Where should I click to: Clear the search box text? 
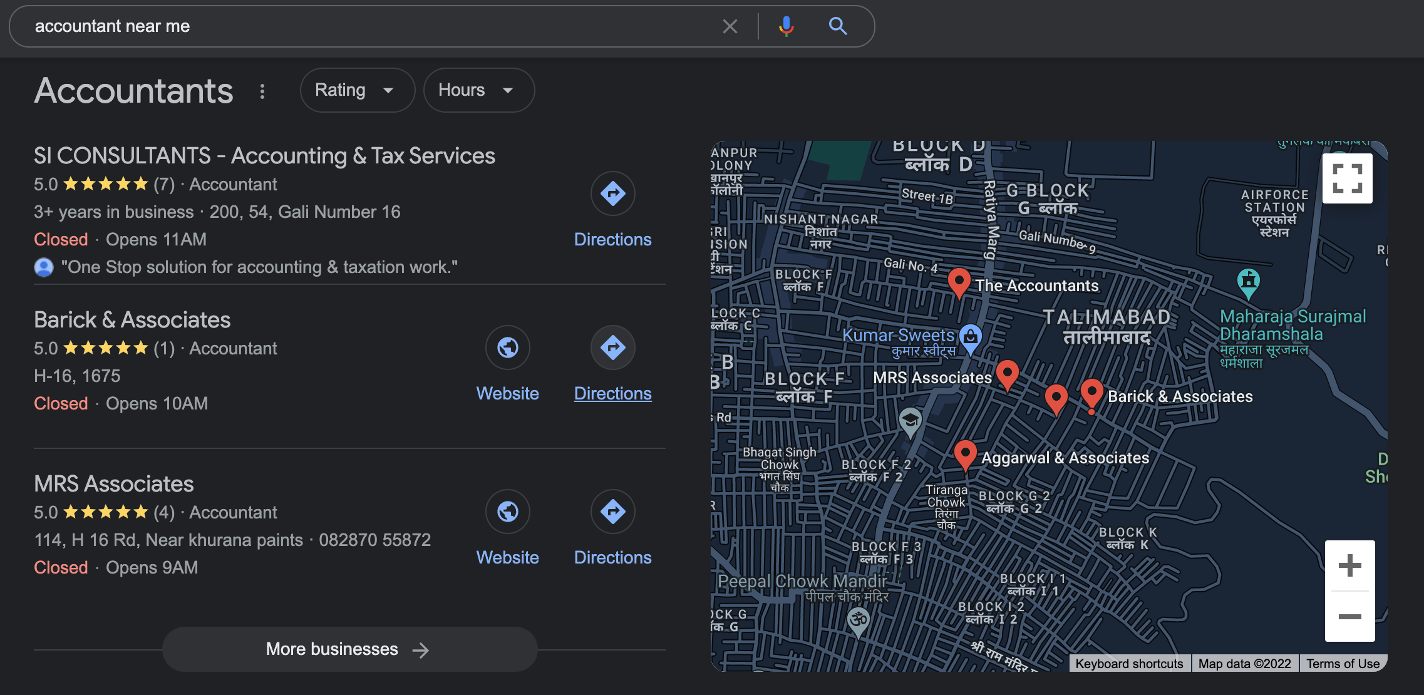730,26
